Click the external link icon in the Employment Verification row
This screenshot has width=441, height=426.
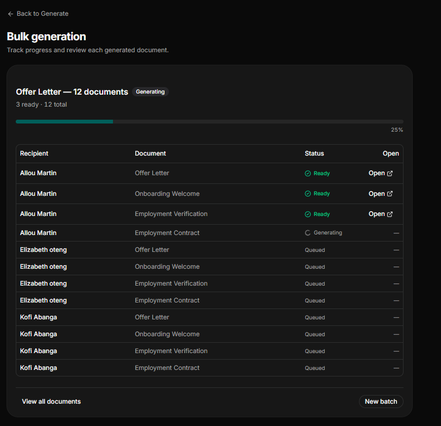(390, 214)
